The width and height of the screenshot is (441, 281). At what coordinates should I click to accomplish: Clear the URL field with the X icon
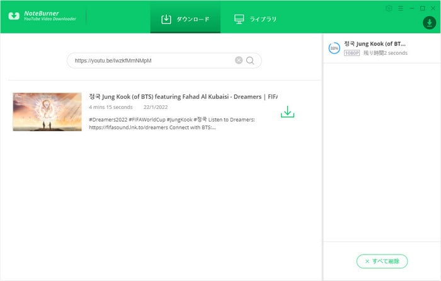pyautogui.click(x=239, y=60)
